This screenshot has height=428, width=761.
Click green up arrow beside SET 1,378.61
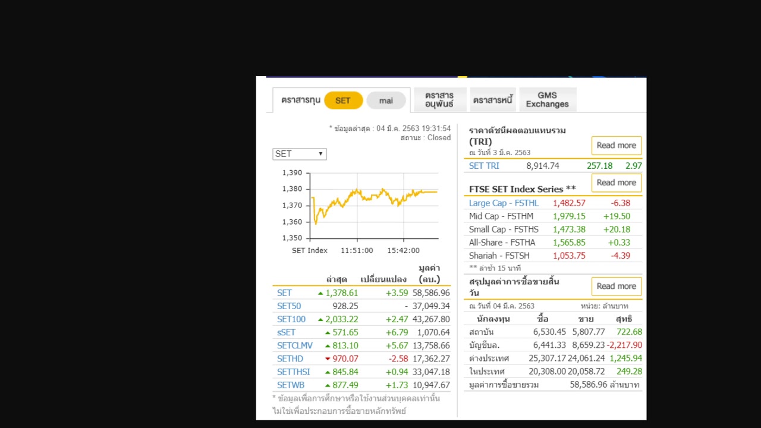(320, 293)
